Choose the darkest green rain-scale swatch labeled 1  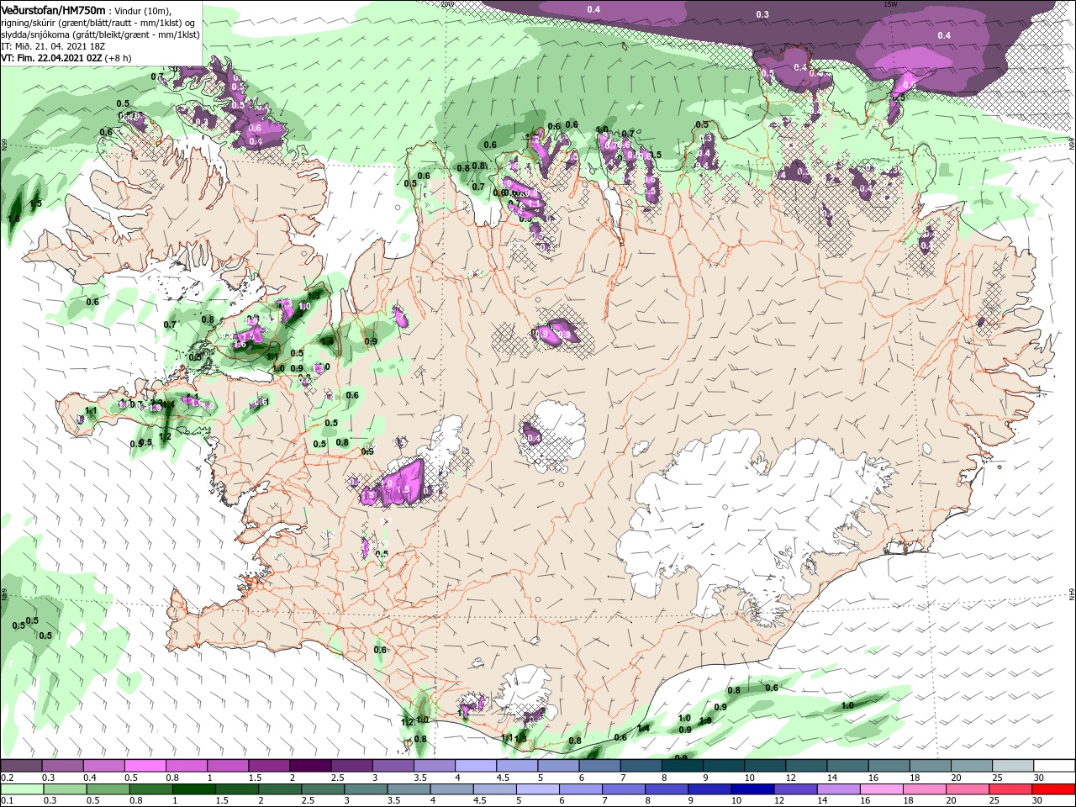(193, 789)
